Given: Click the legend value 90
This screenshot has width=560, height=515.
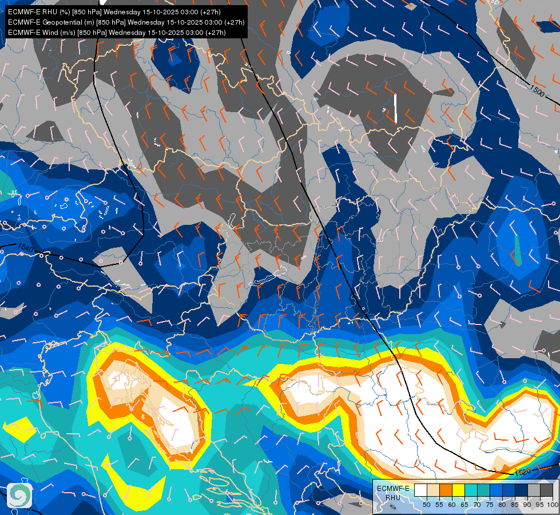Looking at the screenshot, I should click(x=527, y=505).
